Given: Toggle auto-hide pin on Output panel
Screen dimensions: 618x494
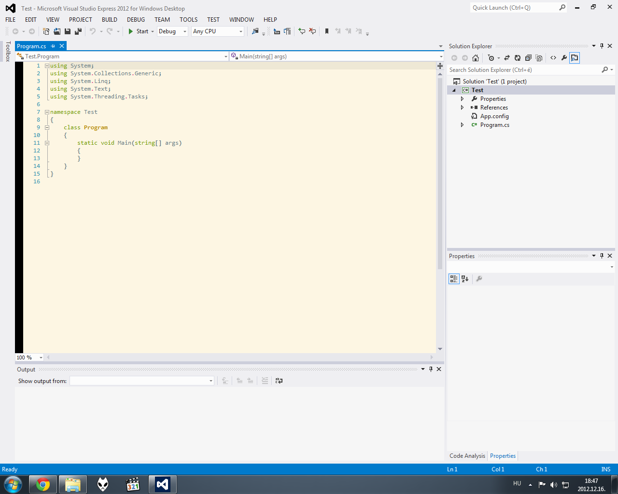Looking at the screenshot, I should [x=431, y=369].
